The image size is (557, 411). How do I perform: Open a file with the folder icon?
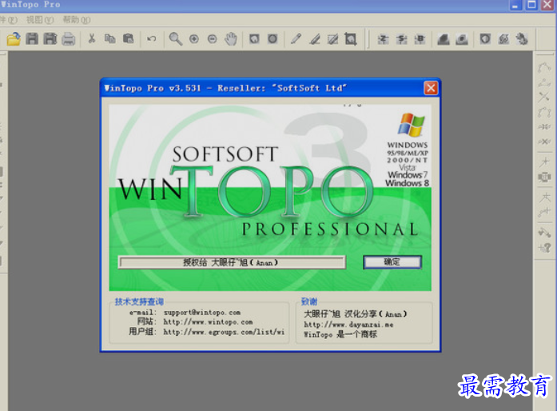tap(14, 38)
